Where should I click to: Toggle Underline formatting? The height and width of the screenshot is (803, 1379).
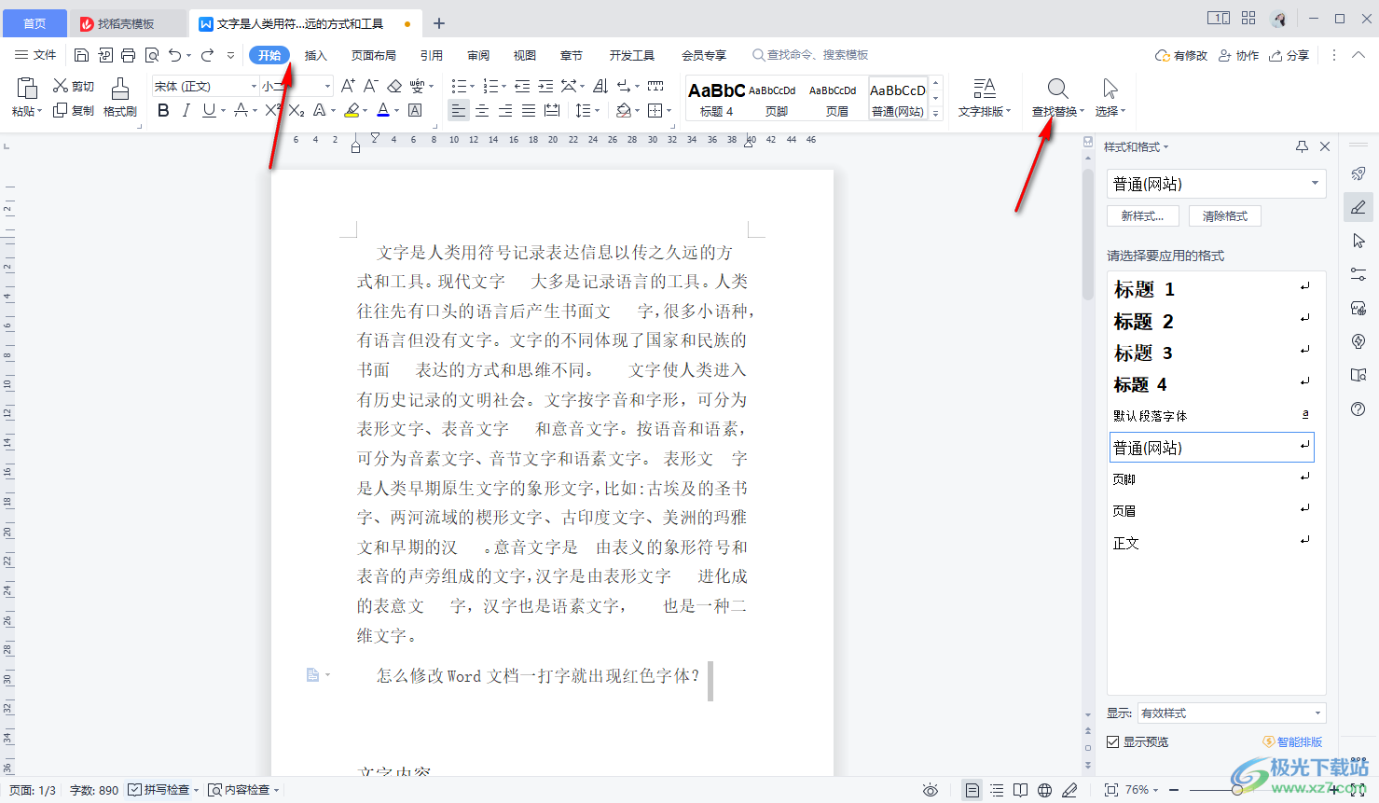point(209,110)
